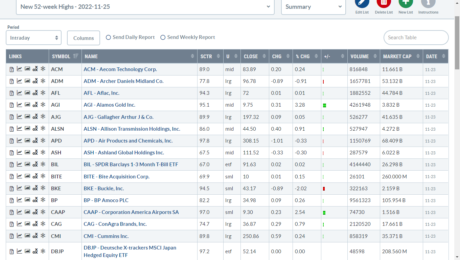
Task: Click the SCTR value 97.2
Action: click(205, 252)
